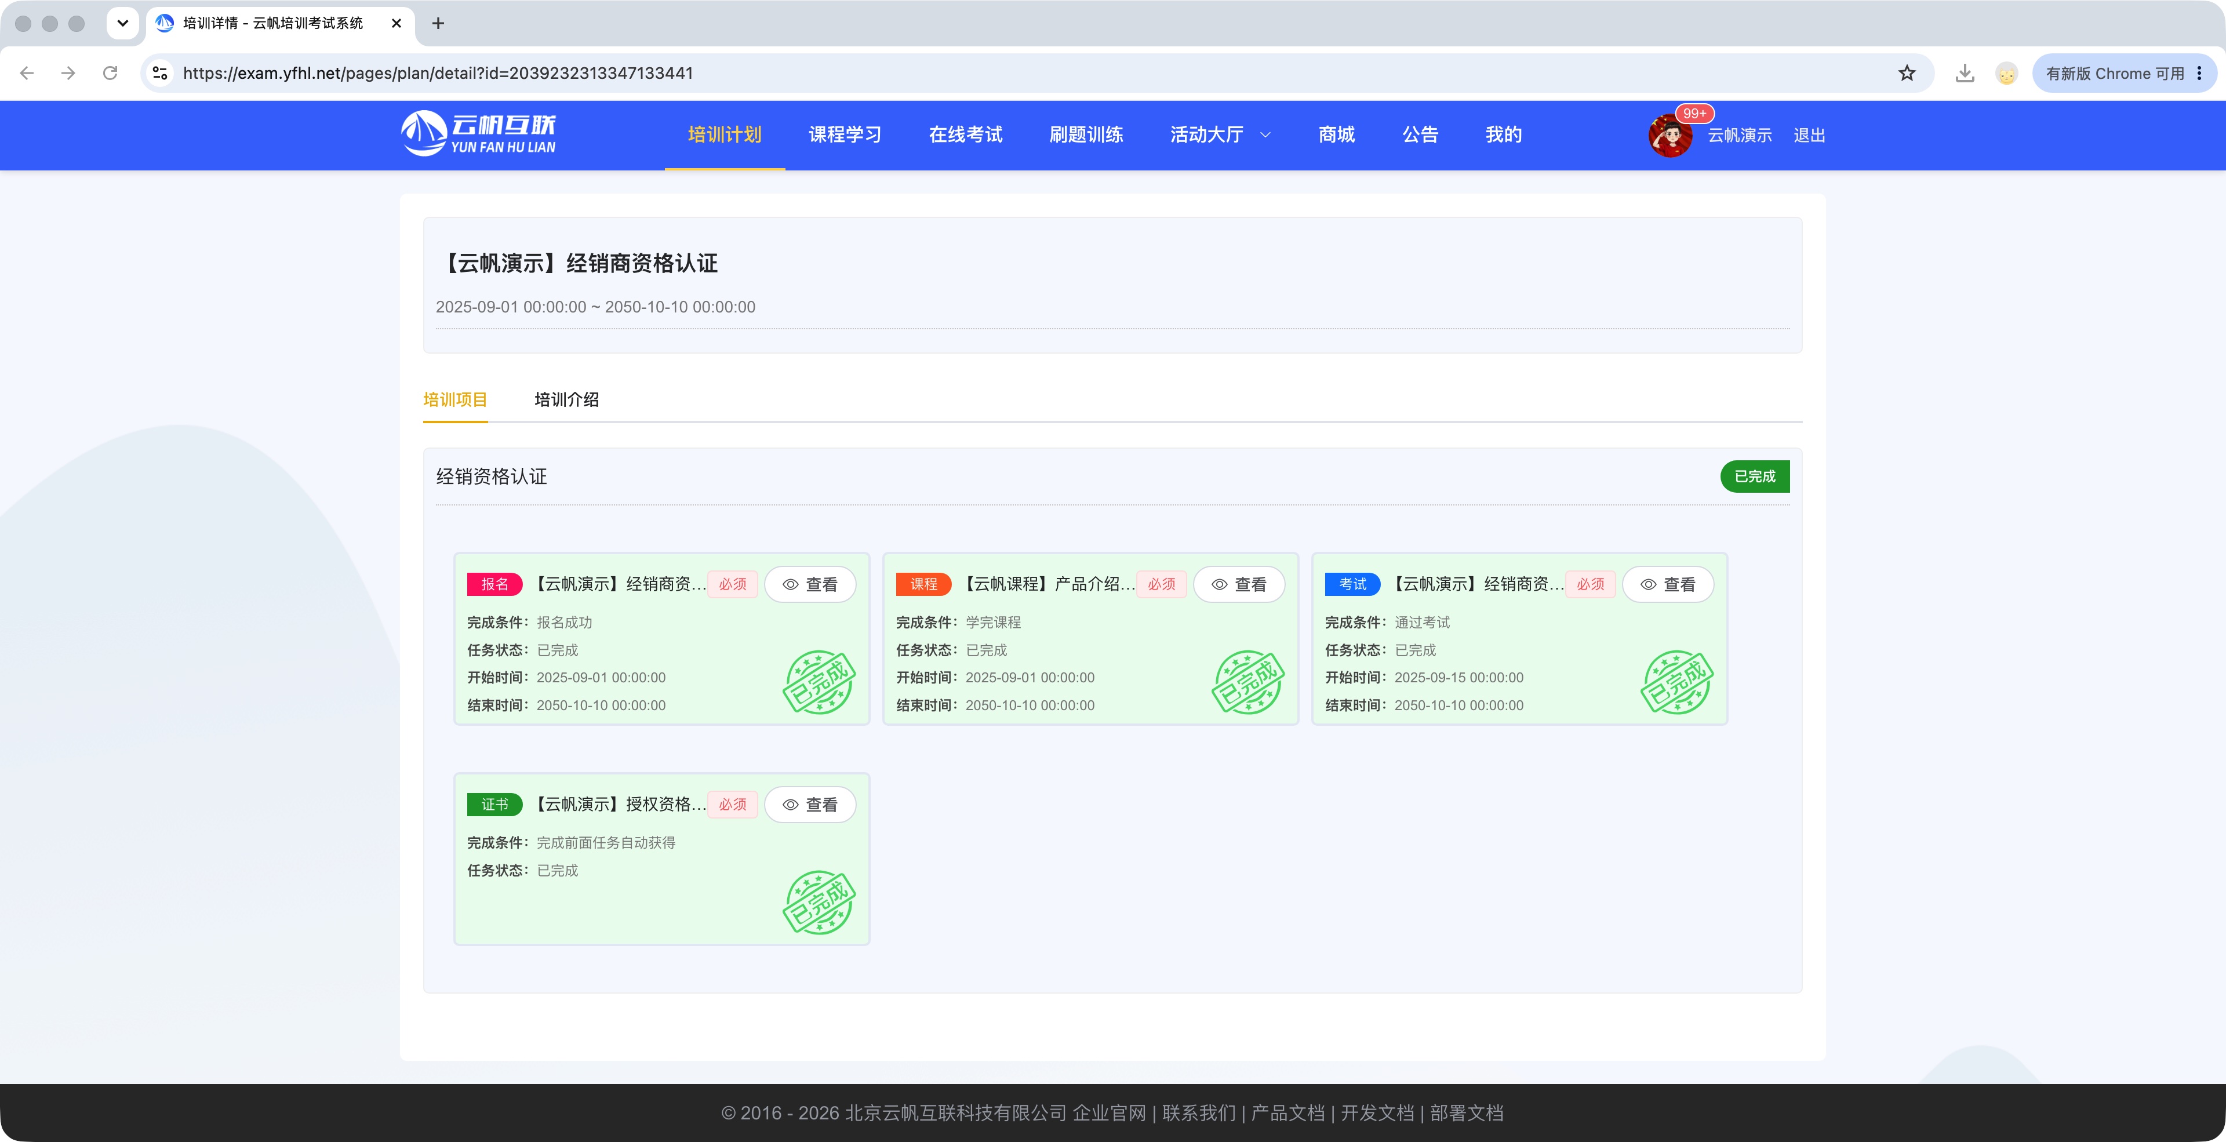This screenshot has width=2226, height=1142.
Task: Bookmark this page with the star icon
Action: point(1907,74)
